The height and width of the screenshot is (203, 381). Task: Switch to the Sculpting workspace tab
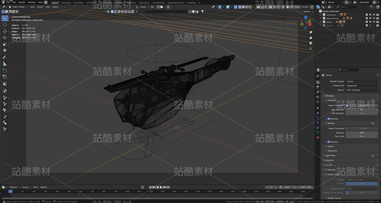point(79,3)
